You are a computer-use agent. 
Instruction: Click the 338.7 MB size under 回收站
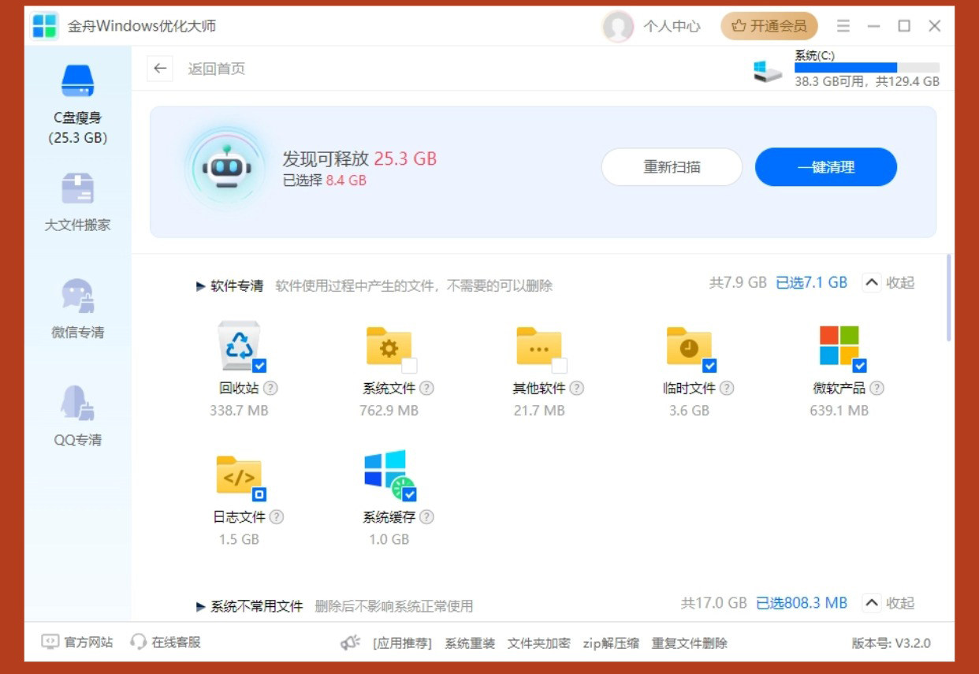click(239, 411)
